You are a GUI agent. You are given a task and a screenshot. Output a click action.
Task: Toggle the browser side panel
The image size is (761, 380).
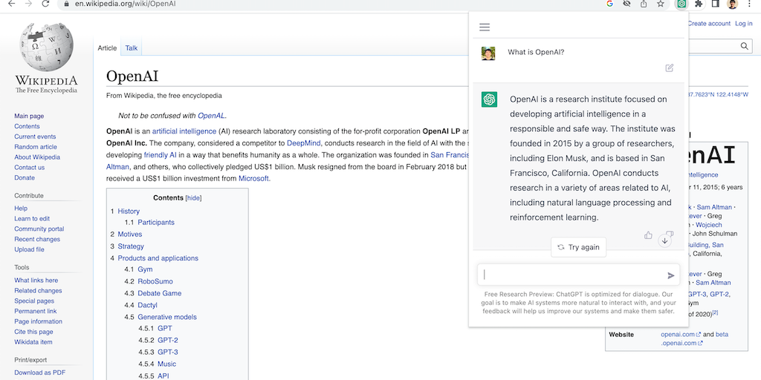(715, 4)
